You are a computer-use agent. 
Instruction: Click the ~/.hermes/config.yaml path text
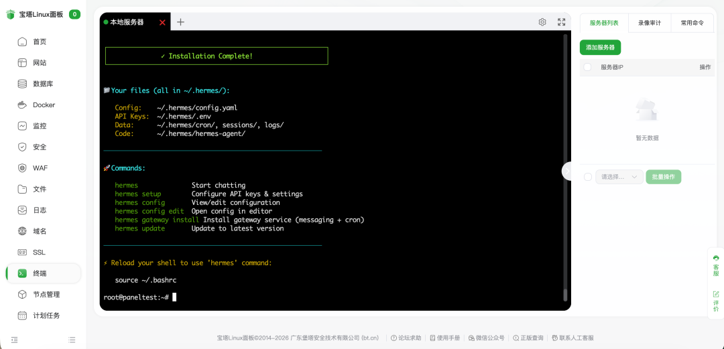pyautogui.click(x=197, y=108)
